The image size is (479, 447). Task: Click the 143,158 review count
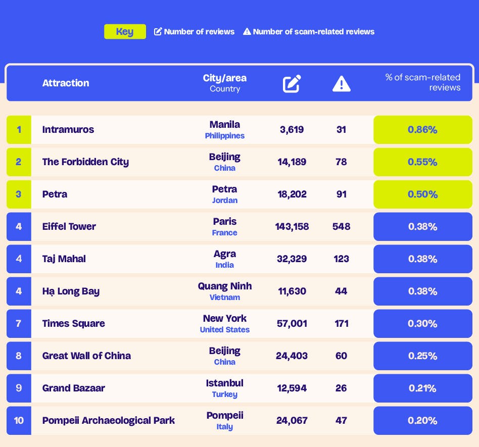[292, 227]
